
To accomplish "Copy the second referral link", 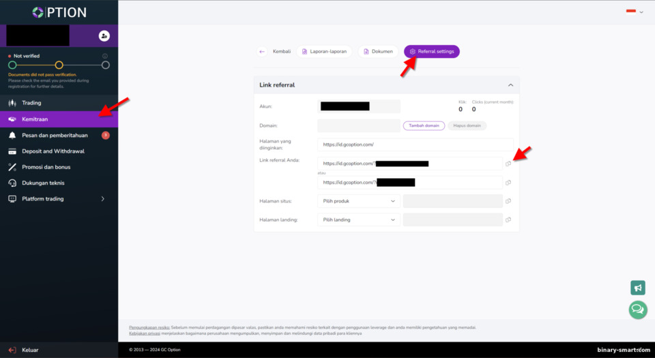I will [x=508, y=182].
